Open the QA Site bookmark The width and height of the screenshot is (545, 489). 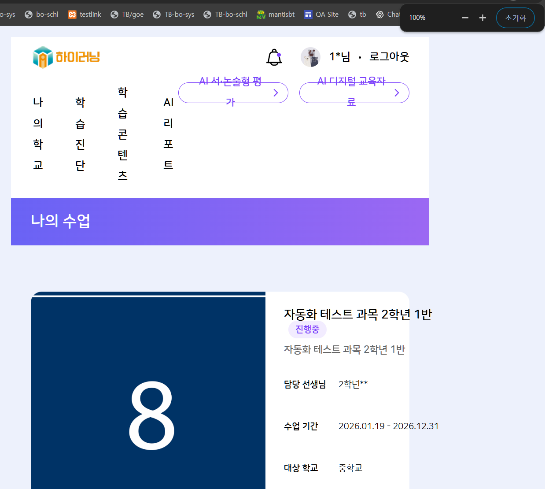click(321, 15)
